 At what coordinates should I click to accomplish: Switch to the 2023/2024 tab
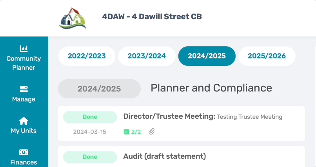coord(147,56)
